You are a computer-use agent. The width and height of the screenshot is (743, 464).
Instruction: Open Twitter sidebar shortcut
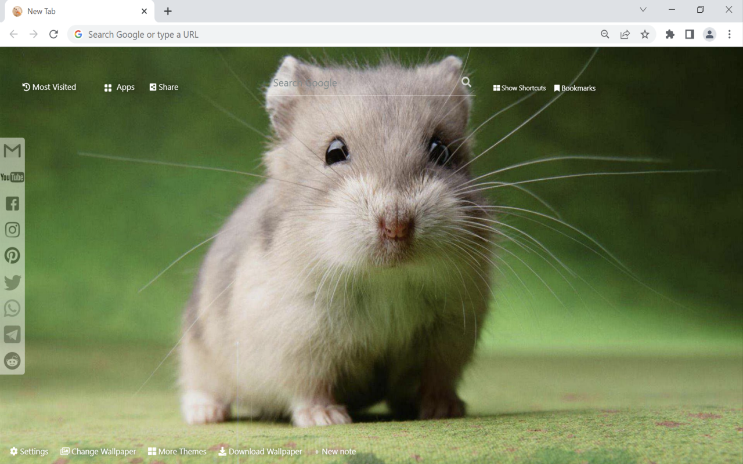[12, 282]
